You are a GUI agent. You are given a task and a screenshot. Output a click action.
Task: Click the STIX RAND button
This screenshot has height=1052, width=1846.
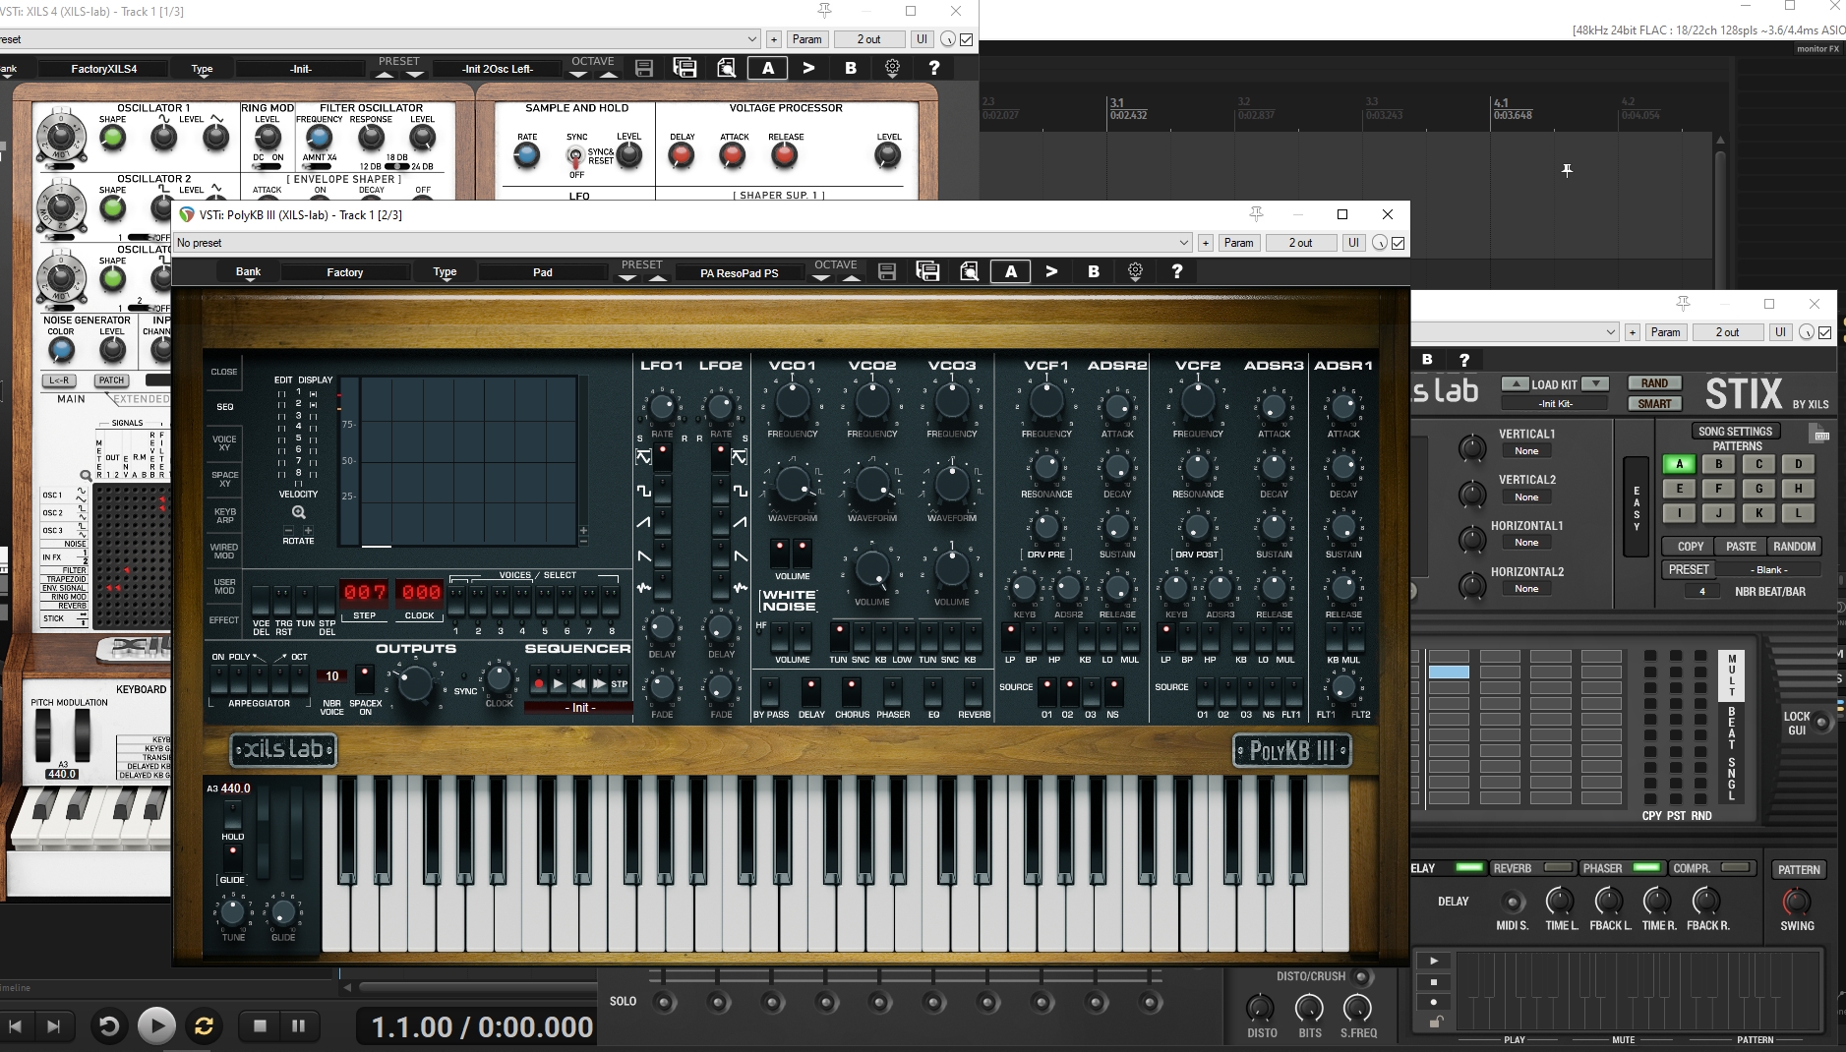click(1654, 383)
